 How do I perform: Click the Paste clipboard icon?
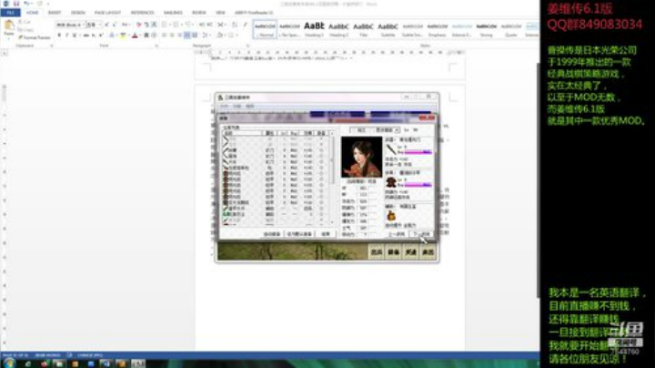click(9, 26)
